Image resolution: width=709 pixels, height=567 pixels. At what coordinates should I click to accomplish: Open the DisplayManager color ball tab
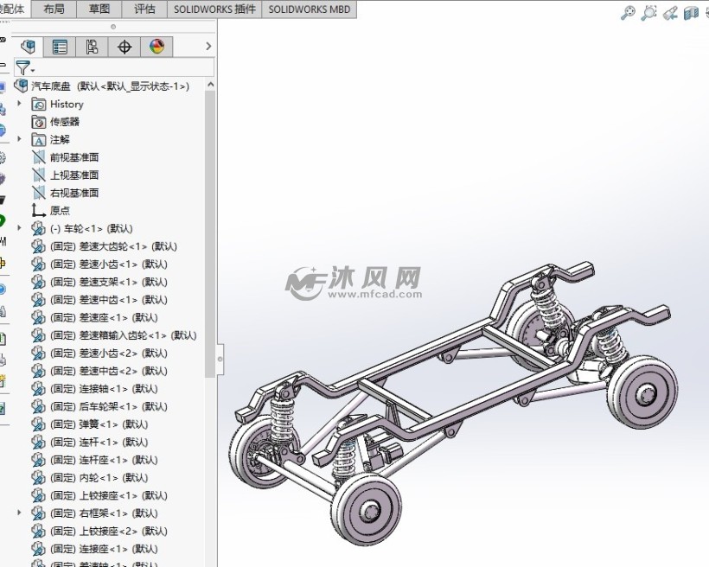156,47
